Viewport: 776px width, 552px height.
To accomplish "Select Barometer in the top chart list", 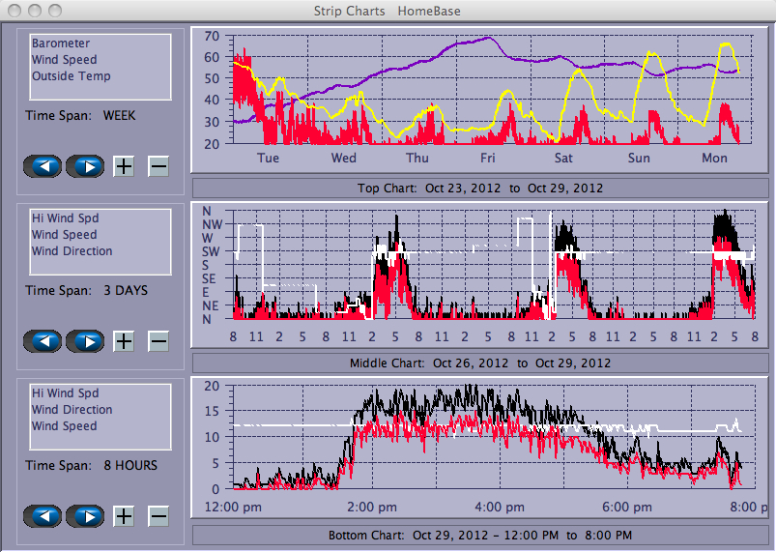I will 61,44.
